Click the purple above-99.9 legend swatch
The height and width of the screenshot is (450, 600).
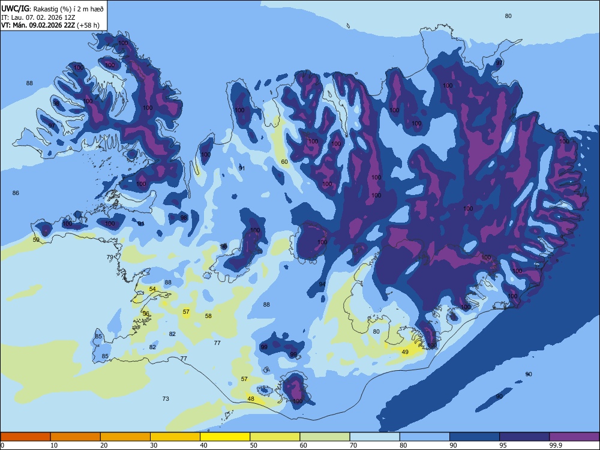coord(574,437)
